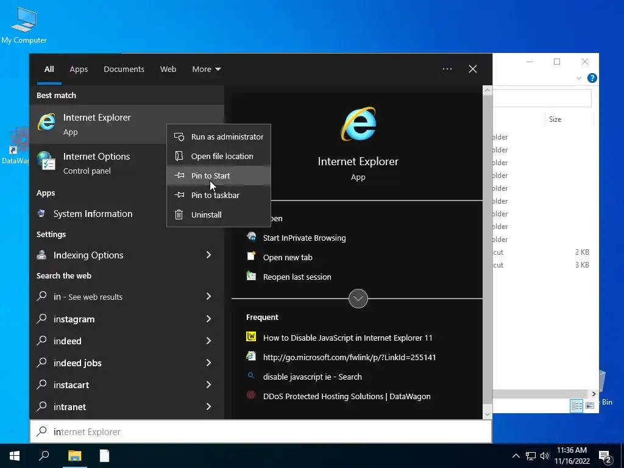
Task: Choose Pin to Start in context menu
Action: pos(219,175)
